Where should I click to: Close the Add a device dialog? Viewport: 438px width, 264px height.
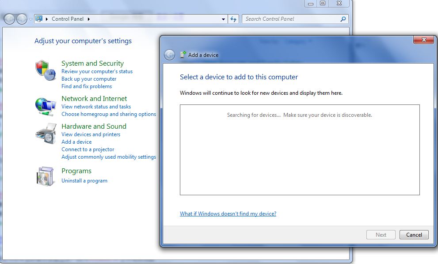424,40
